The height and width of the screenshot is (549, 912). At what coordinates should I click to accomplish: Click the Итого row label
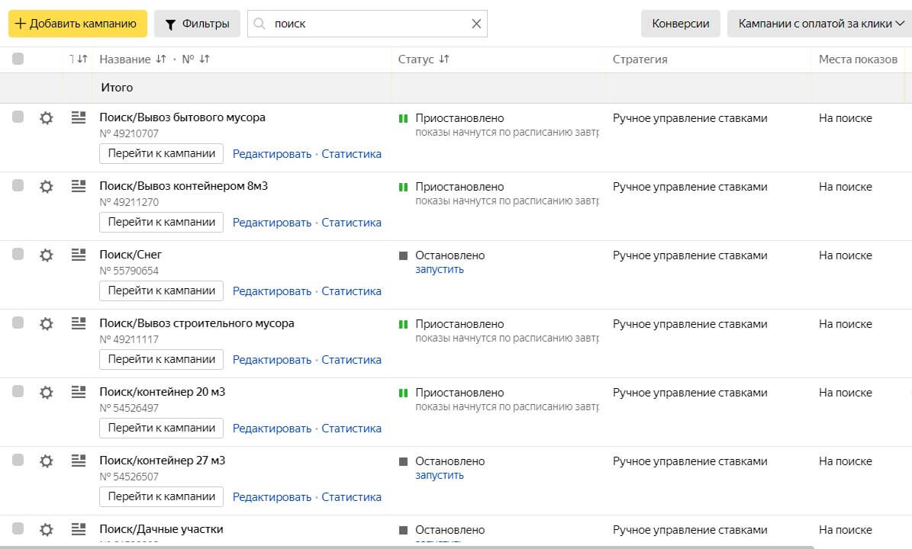point(117,88)
